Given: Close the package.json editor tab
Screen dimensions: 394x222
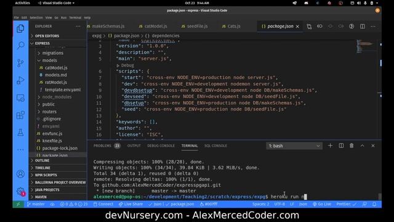Looking at the screenshot, I should click(297, 27).
